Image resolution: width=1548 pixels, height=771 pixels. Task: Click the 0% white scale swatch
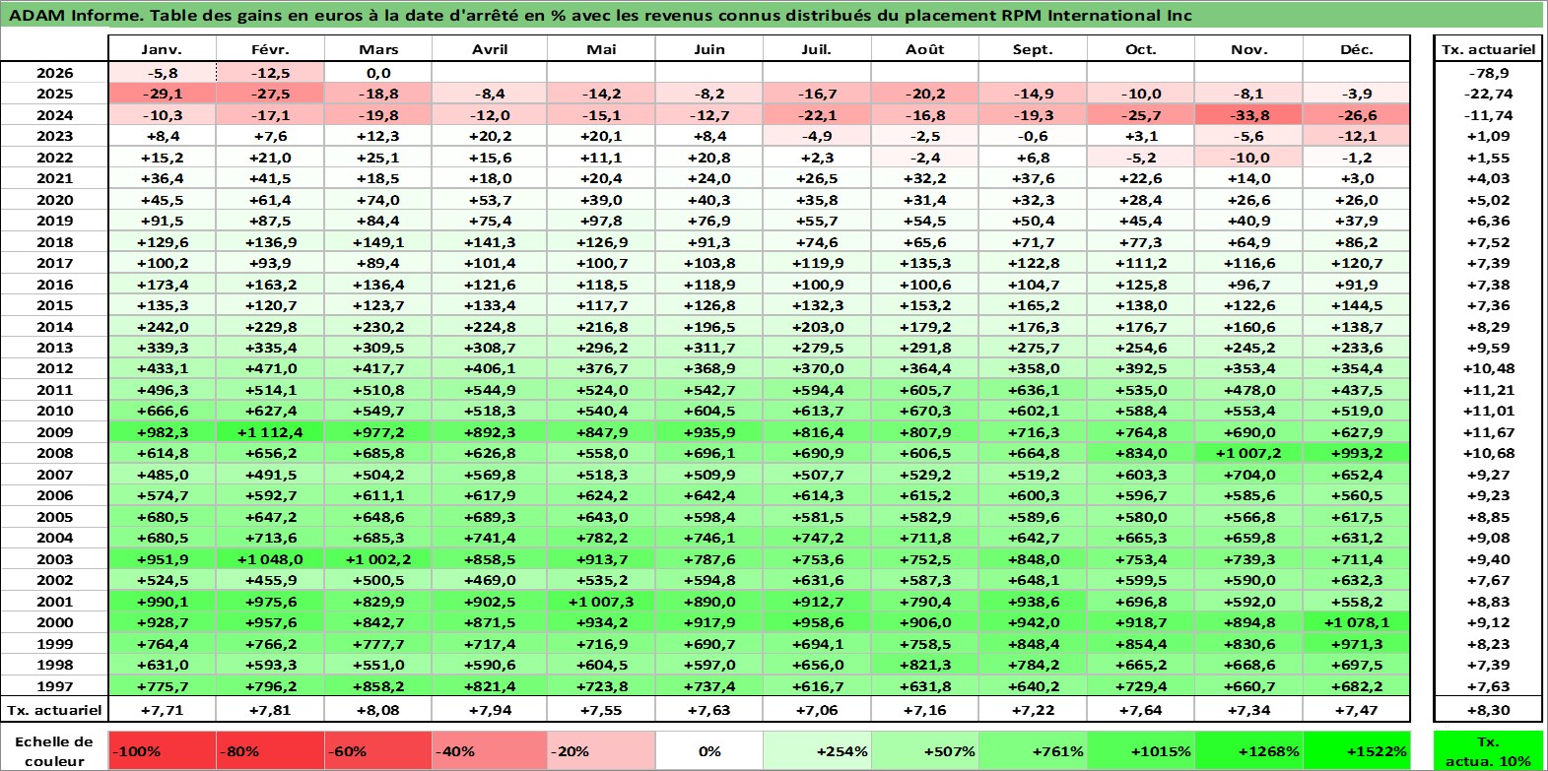708,750
